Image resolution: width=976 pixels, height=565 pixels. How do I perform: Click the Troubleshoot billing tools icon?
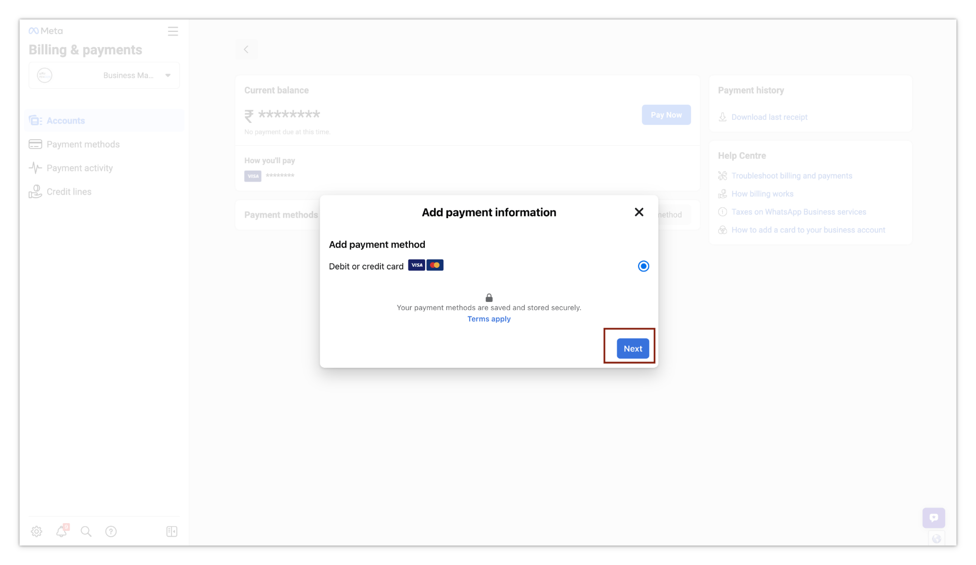pyautogui.click(x=722, y=176)
